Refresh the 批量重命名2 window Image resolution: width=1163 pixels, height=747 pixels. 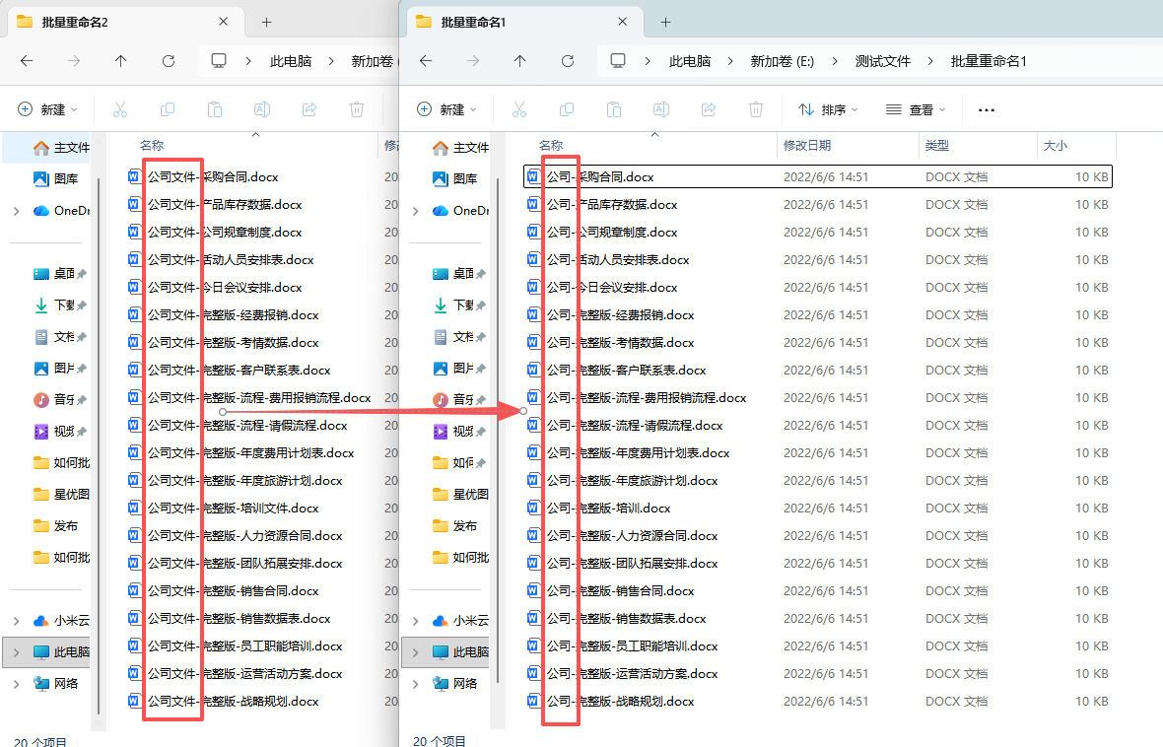(x=169, y=61)
